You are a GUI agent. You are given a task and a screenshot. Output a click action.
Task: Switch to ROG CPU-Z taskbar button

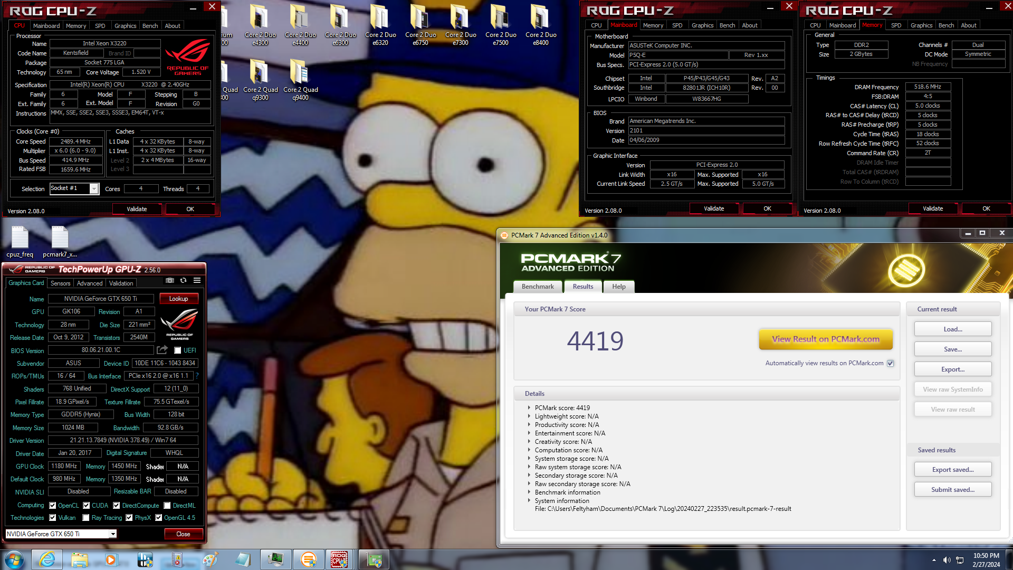(340, 559)
